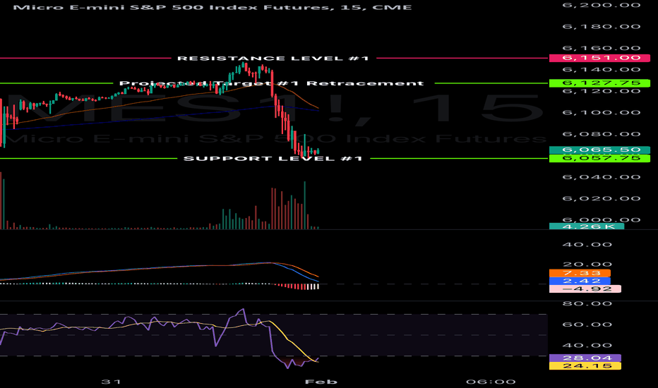Select the 6,127.75 target price tag

(x=599, y=83)
